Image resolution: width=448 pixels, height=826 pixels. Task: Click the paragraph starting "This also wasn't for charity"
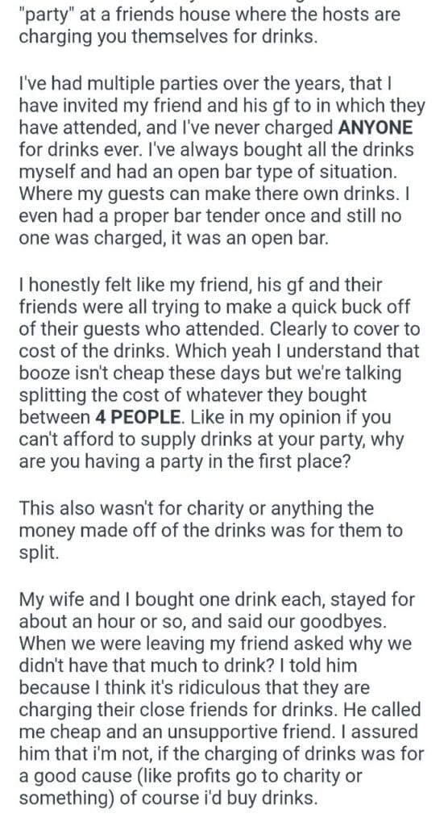[210, 530]
